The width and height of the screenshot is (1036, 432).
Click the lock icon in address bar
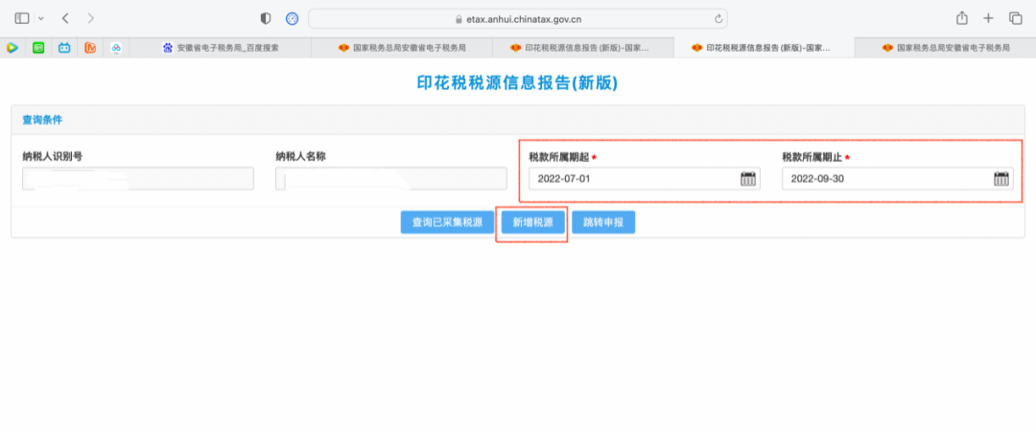point(459,19)
